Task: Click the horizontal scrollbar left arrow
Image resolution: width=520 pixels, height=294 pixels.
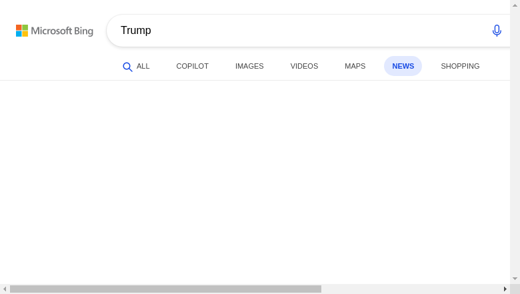Action: point(5,289)
